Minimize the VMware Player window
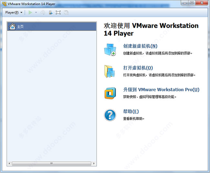 [x=185, y=3]
